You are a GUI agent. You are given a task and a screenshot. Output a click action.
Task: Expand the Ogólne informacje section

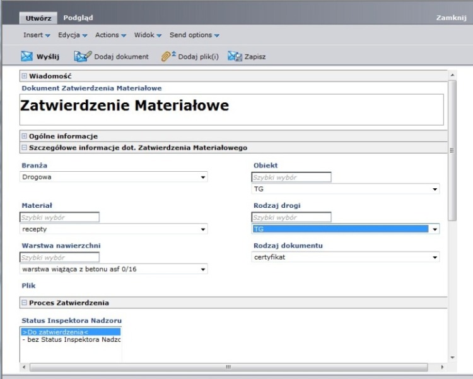coord(25,136)
